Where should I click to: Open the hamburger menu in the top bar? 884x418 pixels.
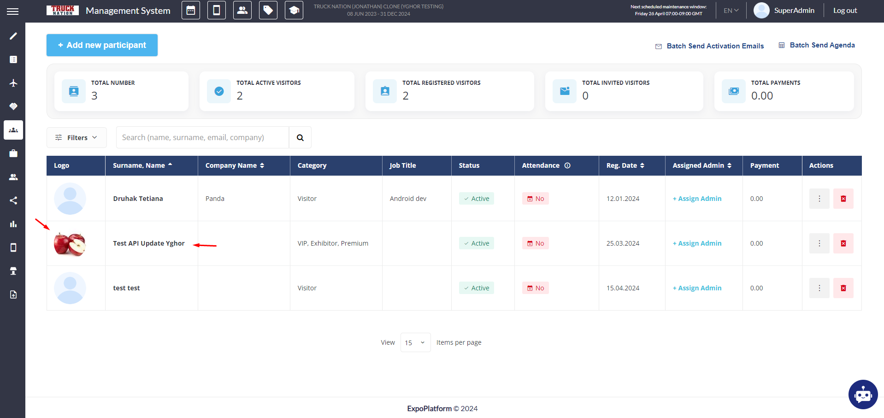(x=13, y=11)
